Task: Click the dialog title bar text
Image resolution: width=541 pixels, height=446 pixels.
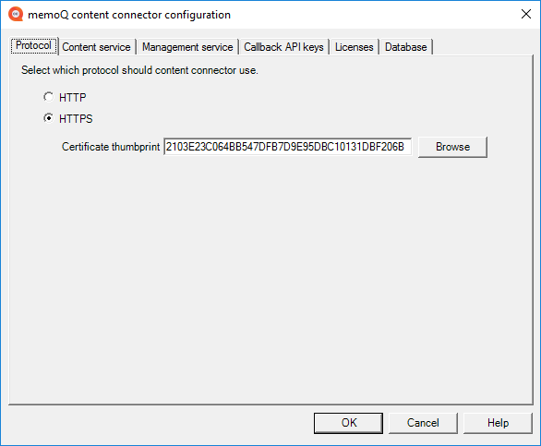Action: pyautogui.click(x=129, y=15)
